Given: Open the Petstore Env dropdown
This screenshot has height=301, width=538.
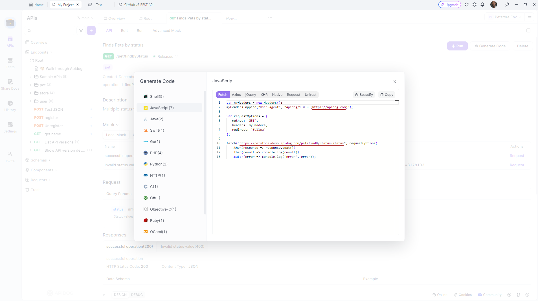Looking at the screenshot, I should pyautogui.click(x=505, y=17).
